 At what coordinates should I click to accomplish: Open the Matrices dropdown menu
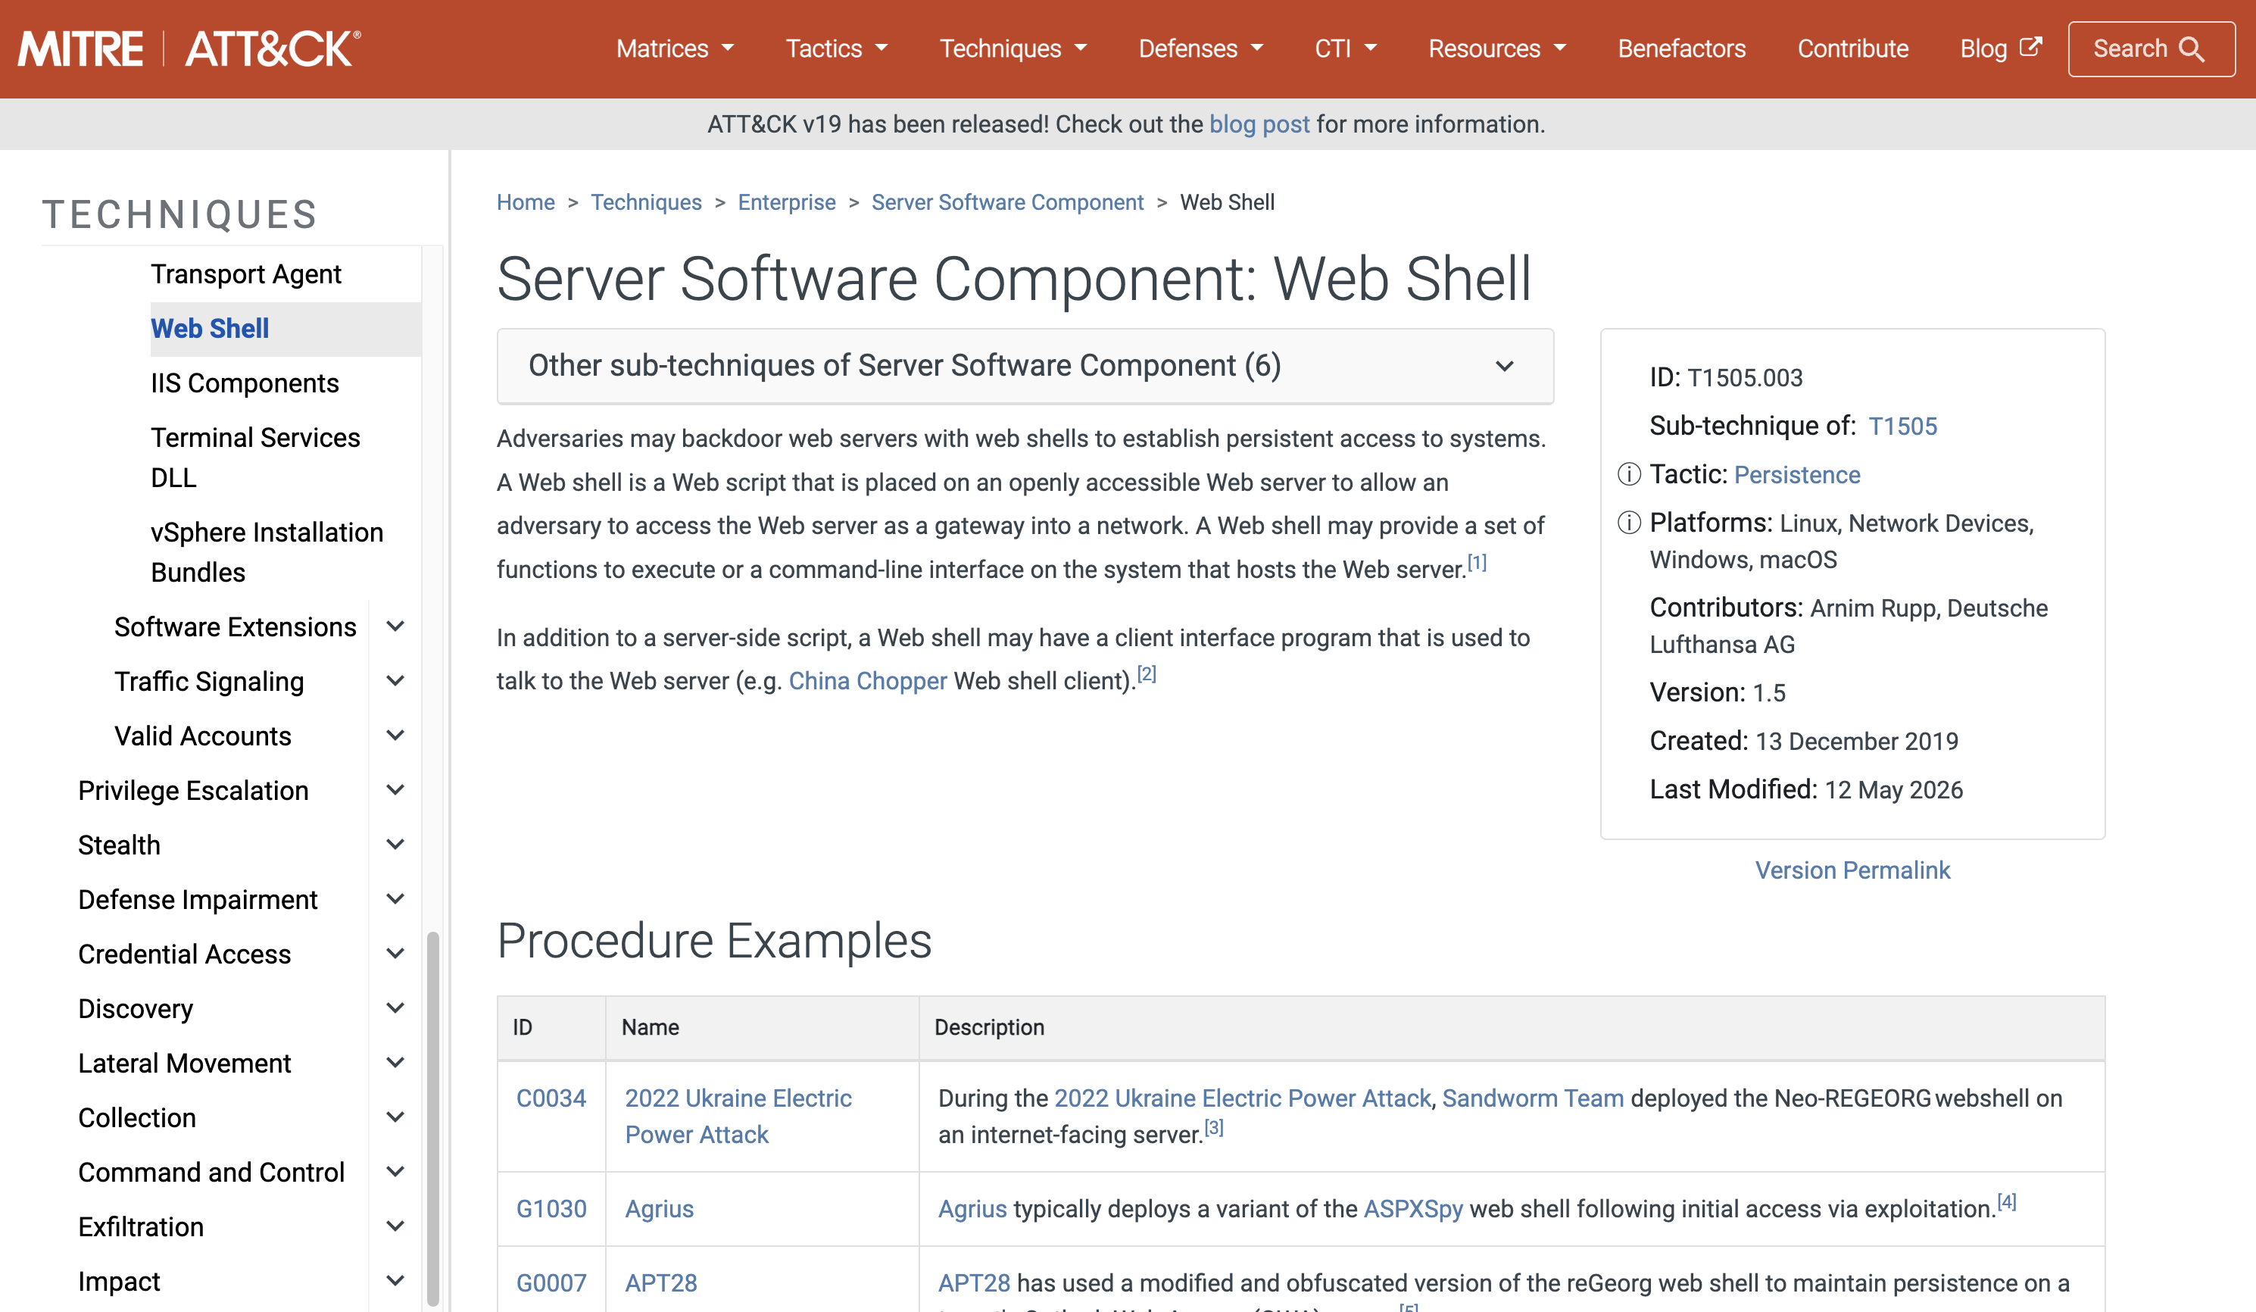[x=675, y=48]
